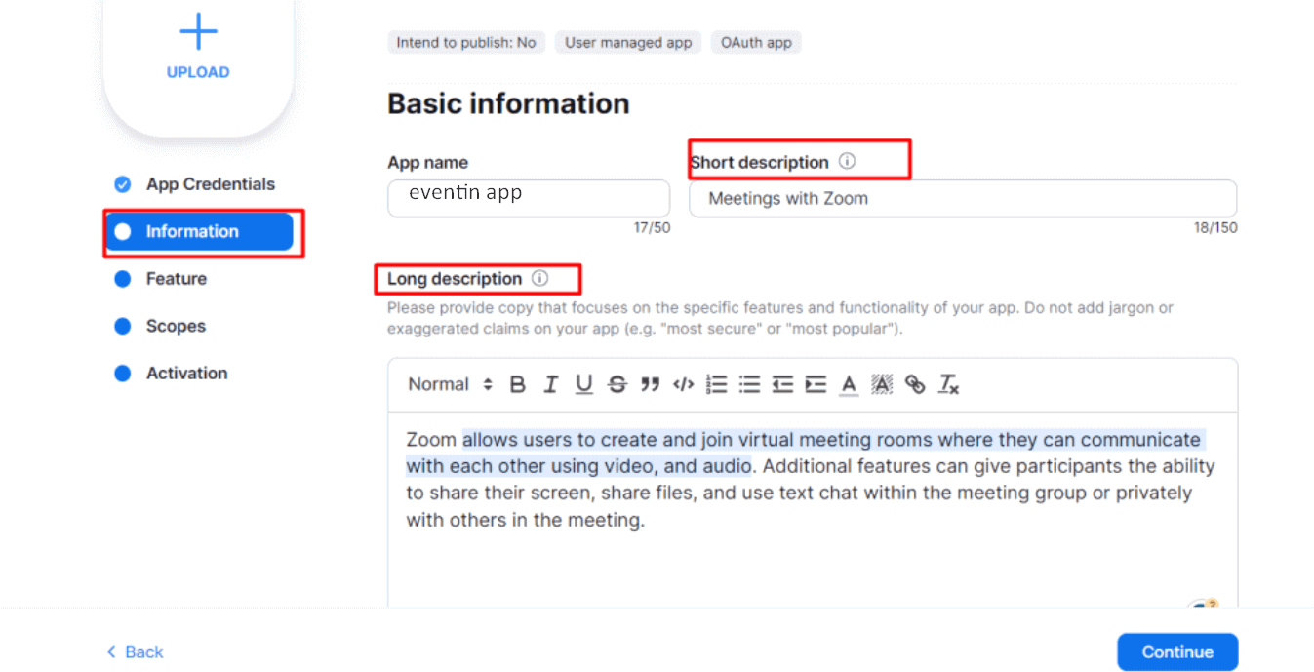Switch to the Scopes section

click(179, 325)
